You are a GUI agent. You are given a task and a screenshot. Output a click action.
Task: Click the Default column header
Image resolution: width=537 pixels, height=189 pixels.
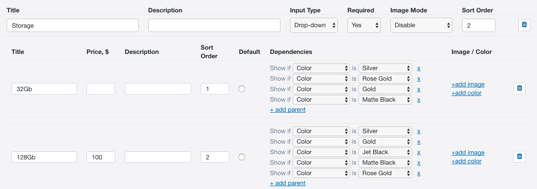point(250,52)
